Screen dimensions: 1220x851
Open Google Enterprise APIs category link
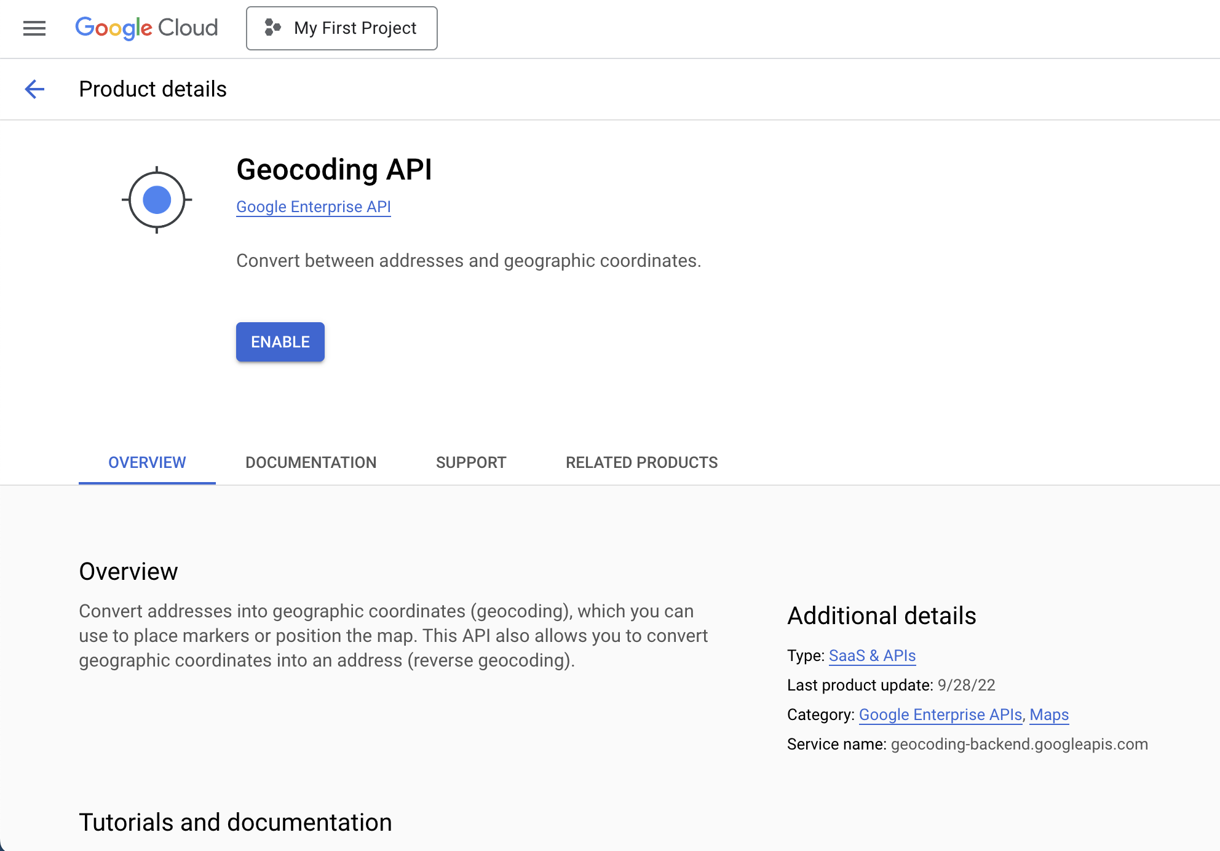[940, 714]
